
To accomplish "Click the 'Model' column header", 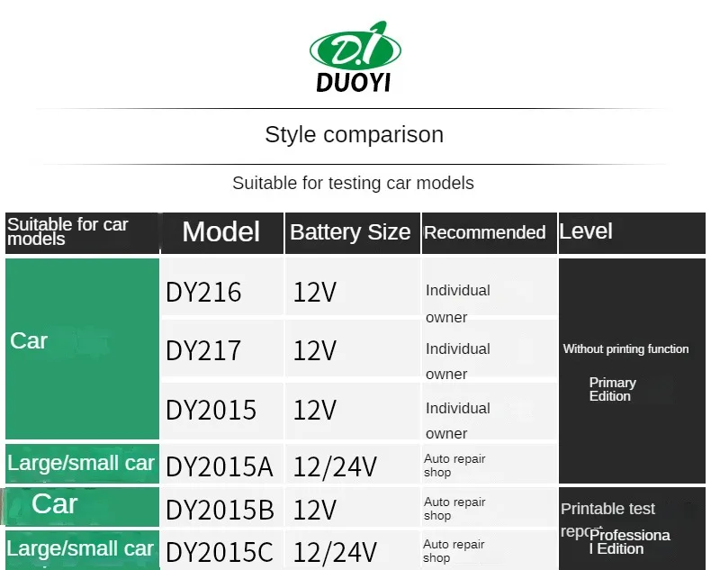I will (221, 233).
